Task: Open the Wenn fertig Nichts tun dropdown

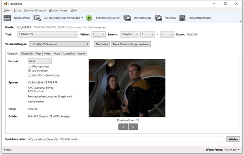Action: [232, 150]
